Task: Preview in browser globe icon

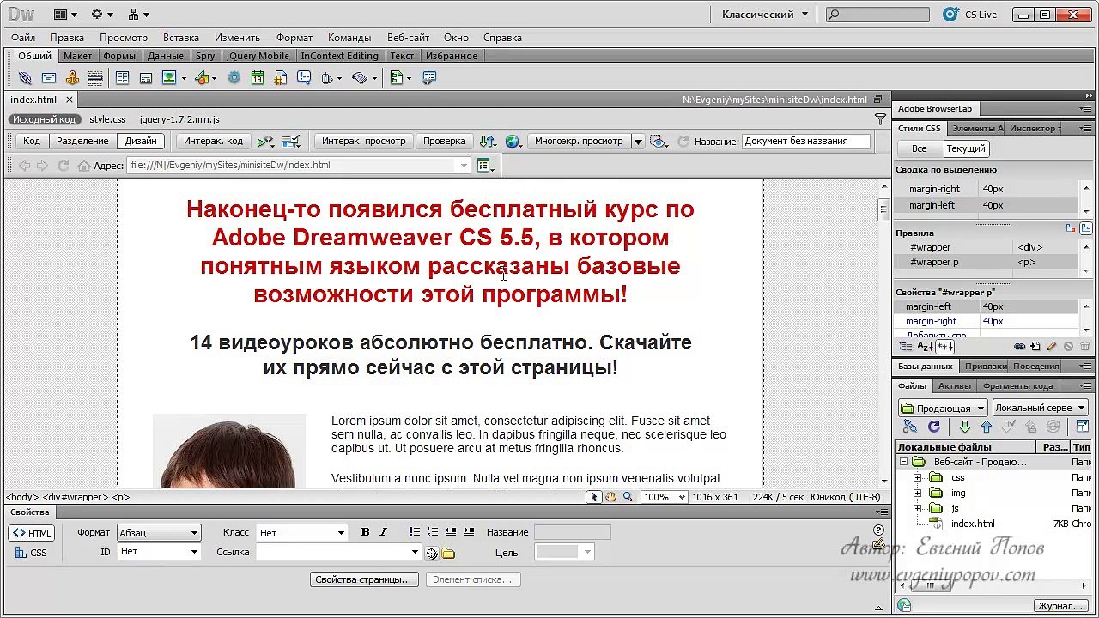Action: (513, 142)
